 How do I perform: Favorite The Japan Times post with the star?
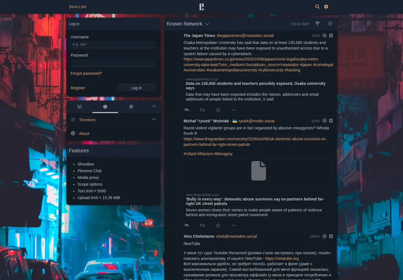[218, 110]
